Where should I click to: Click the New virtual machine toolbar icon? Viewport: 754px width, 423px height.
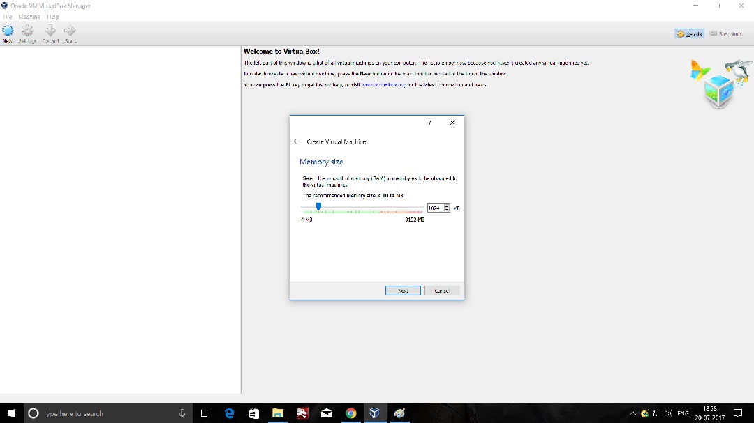[x=8, y=33]
